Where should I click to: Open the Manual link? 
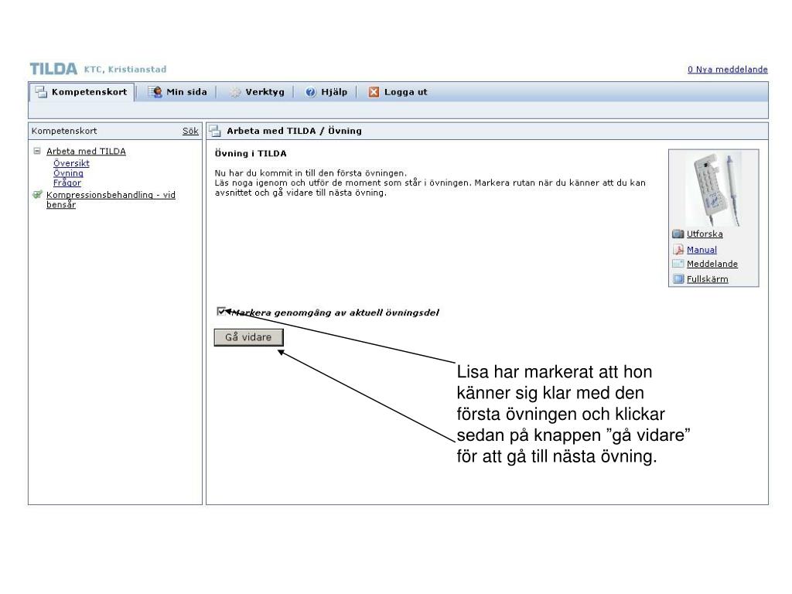[702, 250]
